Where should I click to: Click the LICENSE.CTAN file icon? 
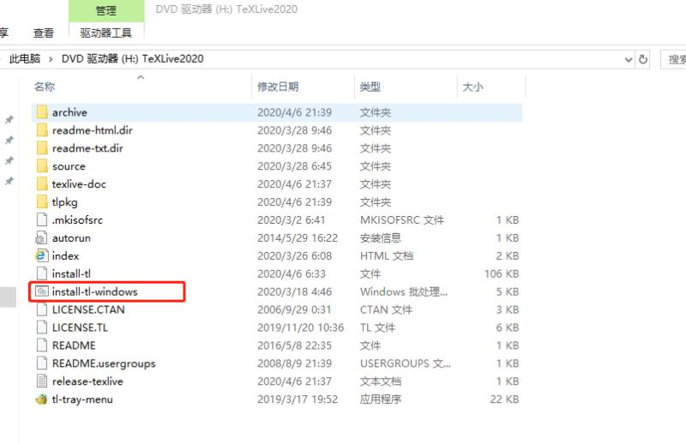coord(42,309)
